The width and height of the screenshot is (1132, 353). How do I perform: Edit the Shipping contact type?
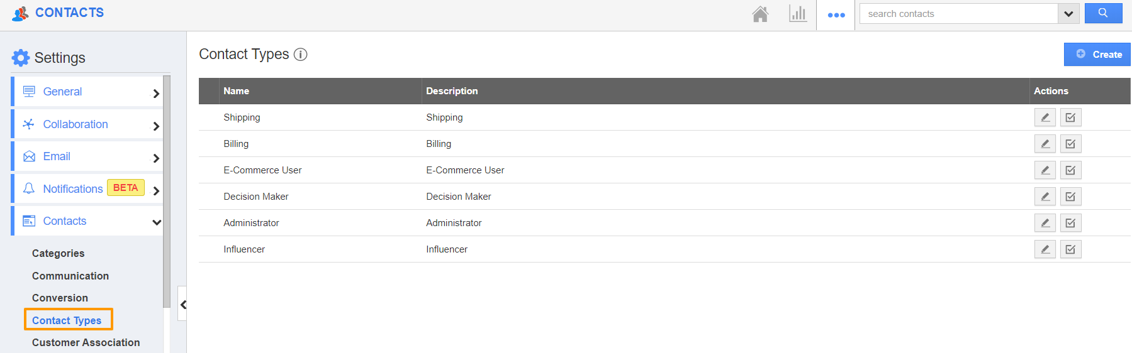[x=1045, y=117]
